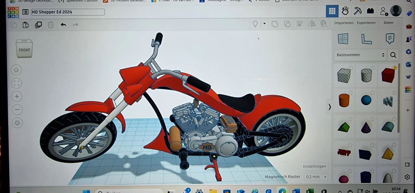This screenshot has height=193, width=415.
Task: Toggle favorite star on the green Roof
Action: (x=350, y=119)
